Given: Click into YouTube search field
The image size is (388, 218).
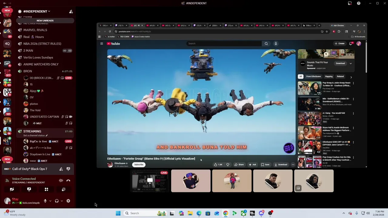Looking at the screenshot, I should [224, 44].
